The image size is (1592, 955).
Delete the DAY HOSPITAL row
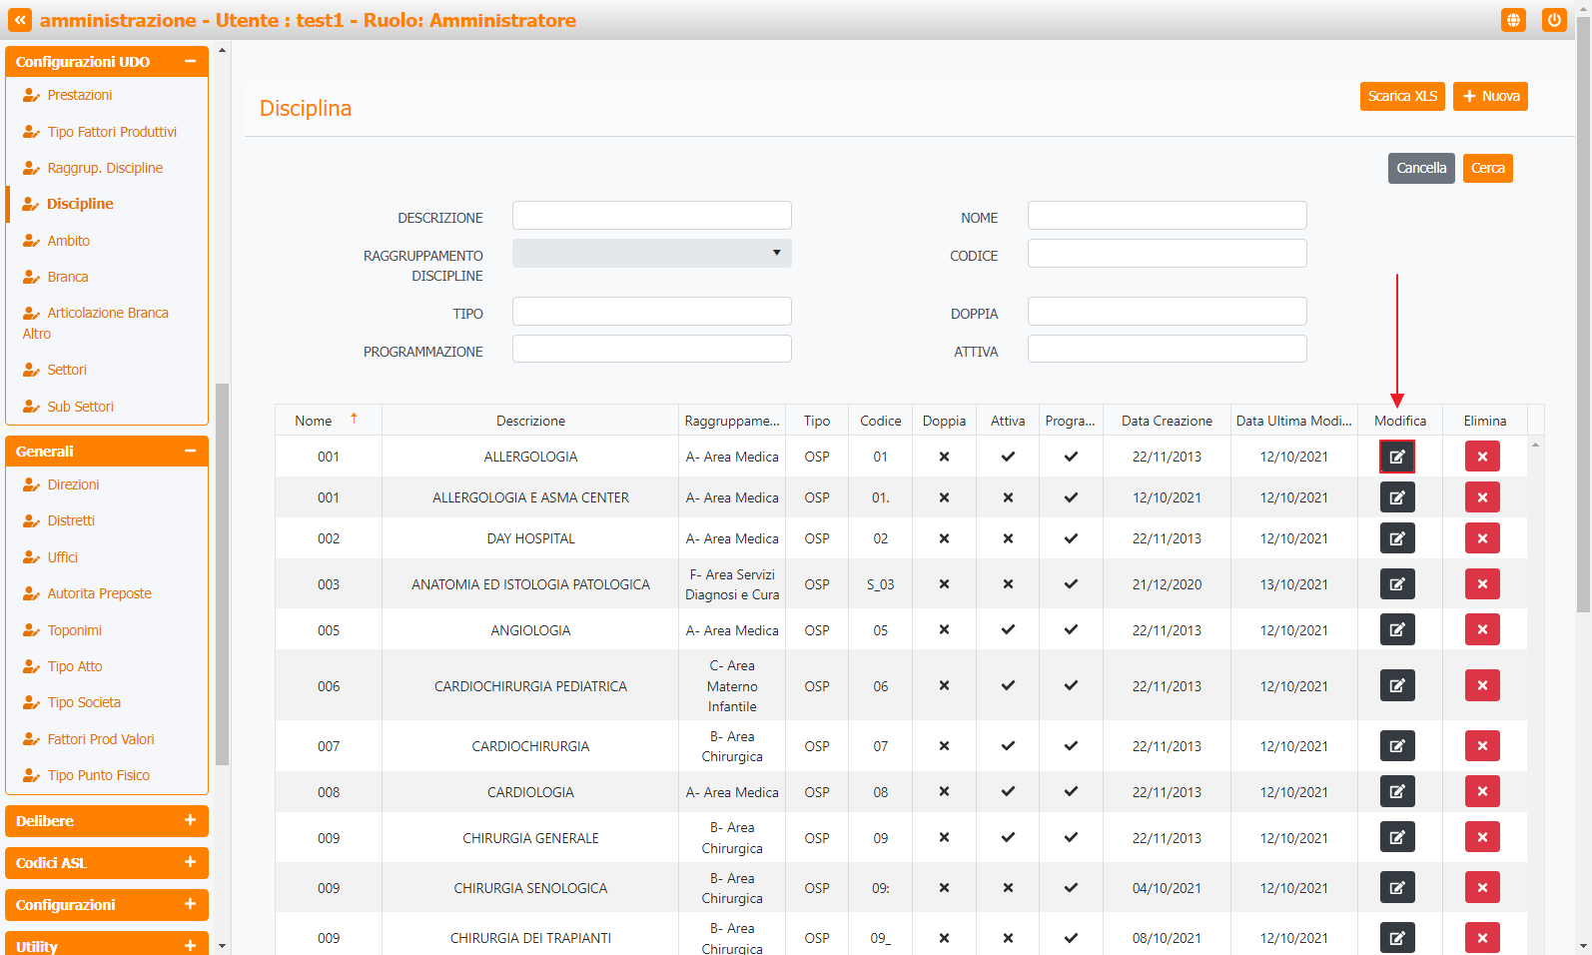(x=1482, y=538)
